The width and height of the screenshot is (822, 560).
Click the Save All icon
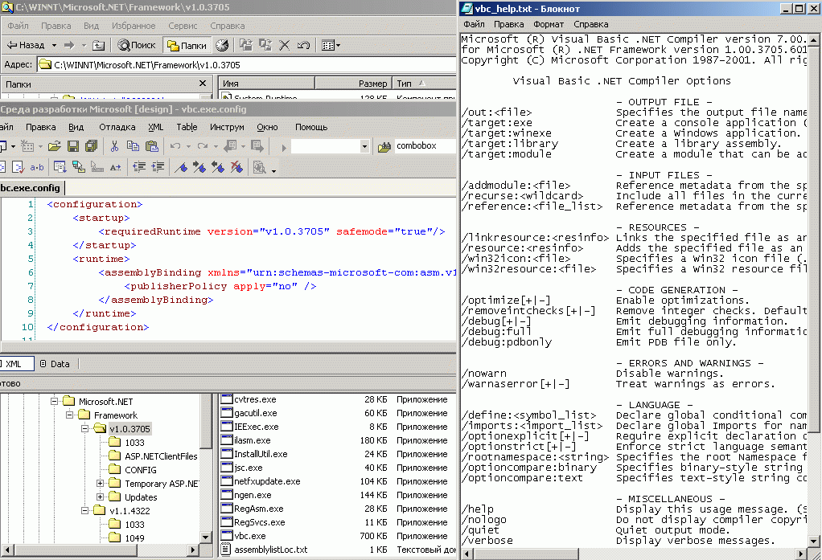tap(90, 146)
